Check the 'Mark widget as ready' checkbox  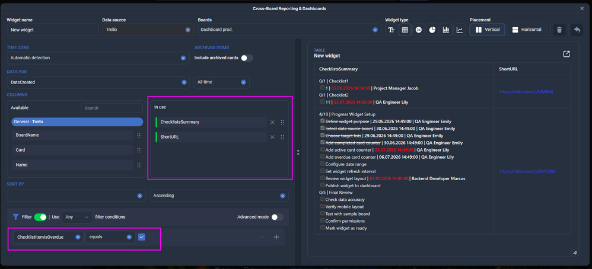pyautogui.click(x=322, y=228)
